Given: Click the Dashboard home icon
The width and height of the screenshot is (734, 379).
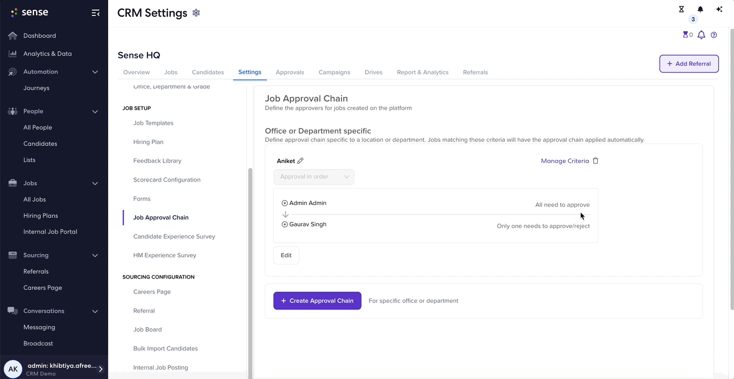Looking at the screenshot, I should [x=13, y=35].
